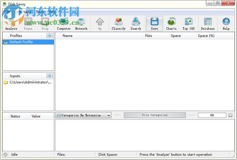
Task: Click the Files: status bar field
Action: (x=75, y=154)
